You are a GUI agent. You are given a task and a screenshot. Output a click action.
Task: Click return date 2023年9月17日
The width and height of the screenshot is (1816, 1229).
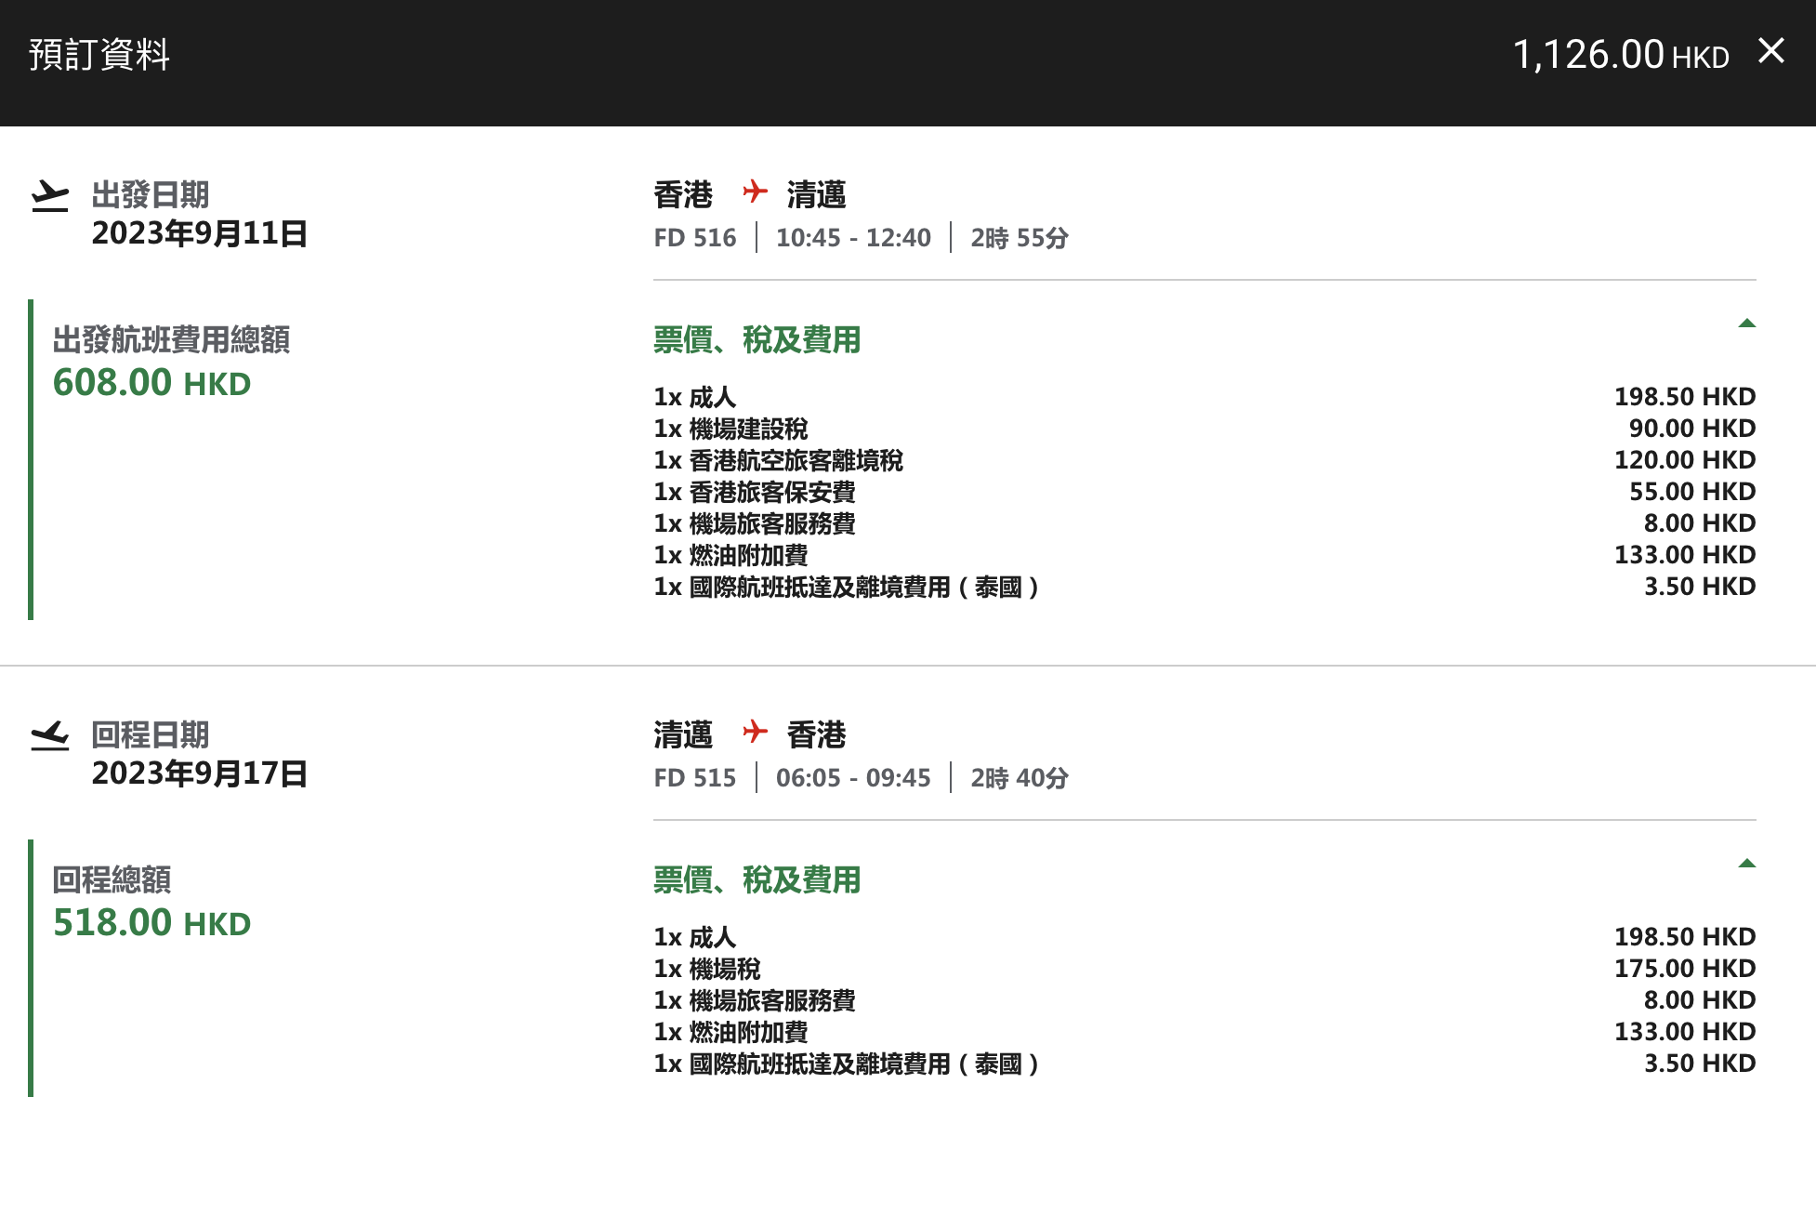[199, 773]
